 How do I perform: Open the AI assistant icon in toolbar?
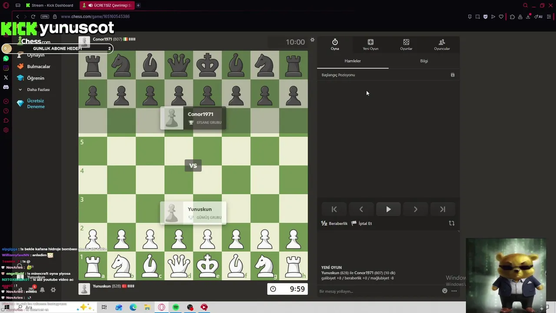click(539, 17)
